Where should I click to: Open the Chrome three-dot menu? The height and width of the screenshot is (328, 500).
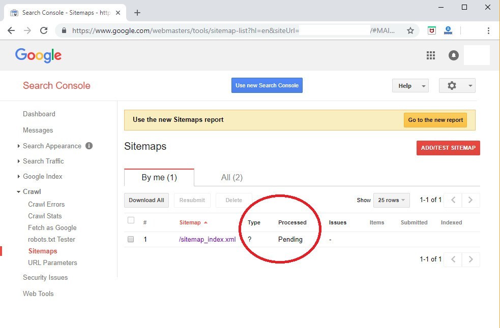pos(488,30)
